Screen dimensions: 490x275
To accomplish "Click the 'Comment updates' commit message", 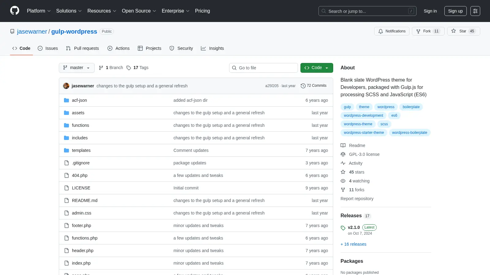I will pos(191,150).
